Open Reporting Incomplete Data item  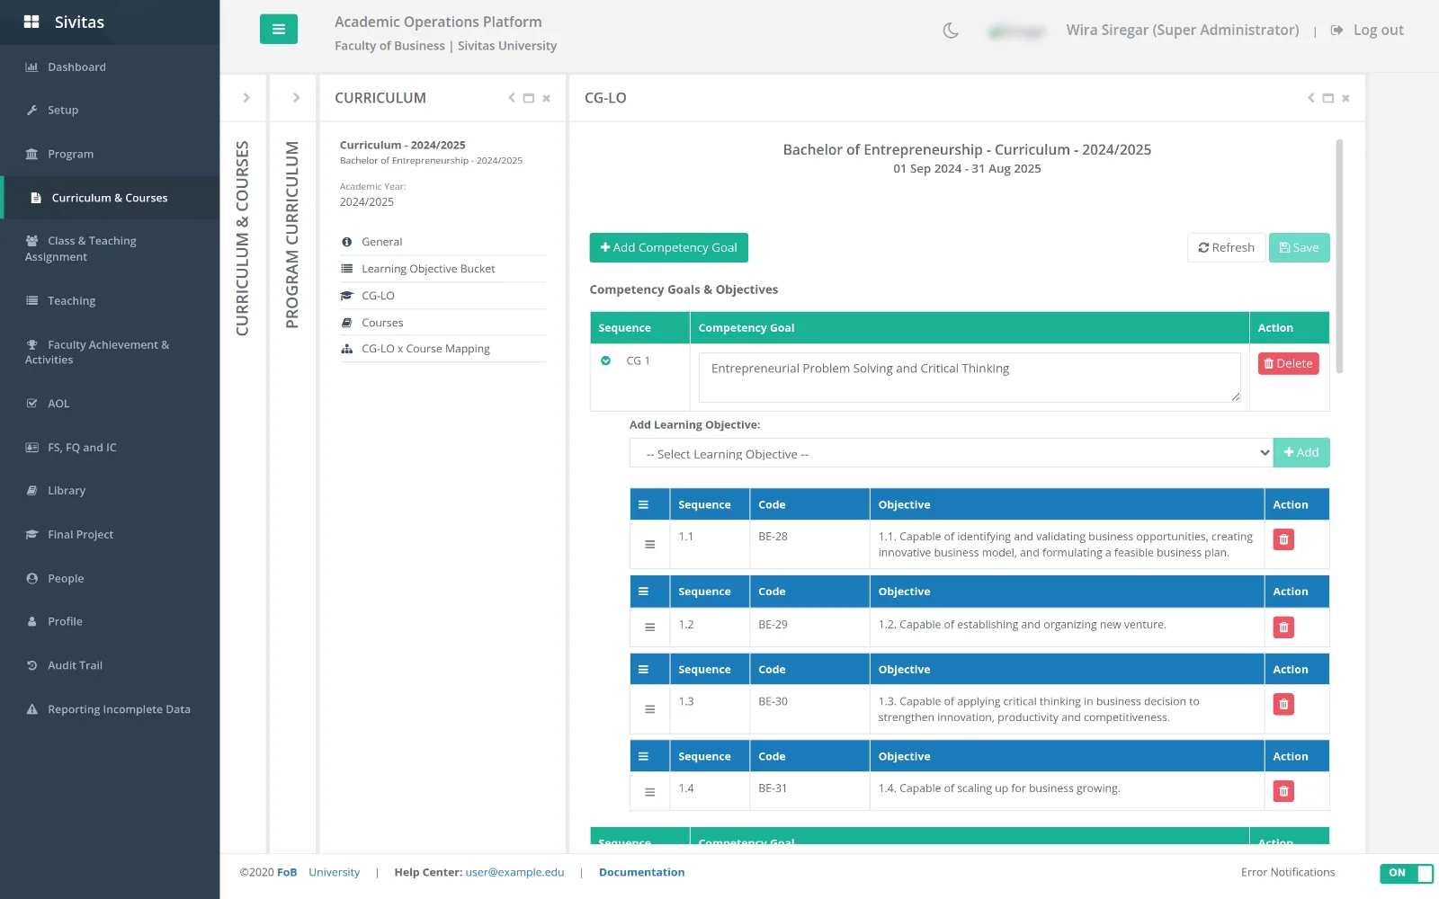pos(110,709)
